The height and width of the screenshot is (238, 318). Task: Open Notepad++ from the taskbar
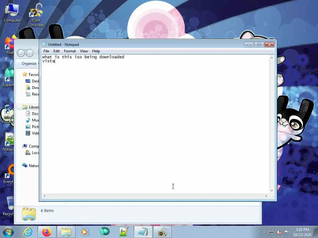pos(124,232)
